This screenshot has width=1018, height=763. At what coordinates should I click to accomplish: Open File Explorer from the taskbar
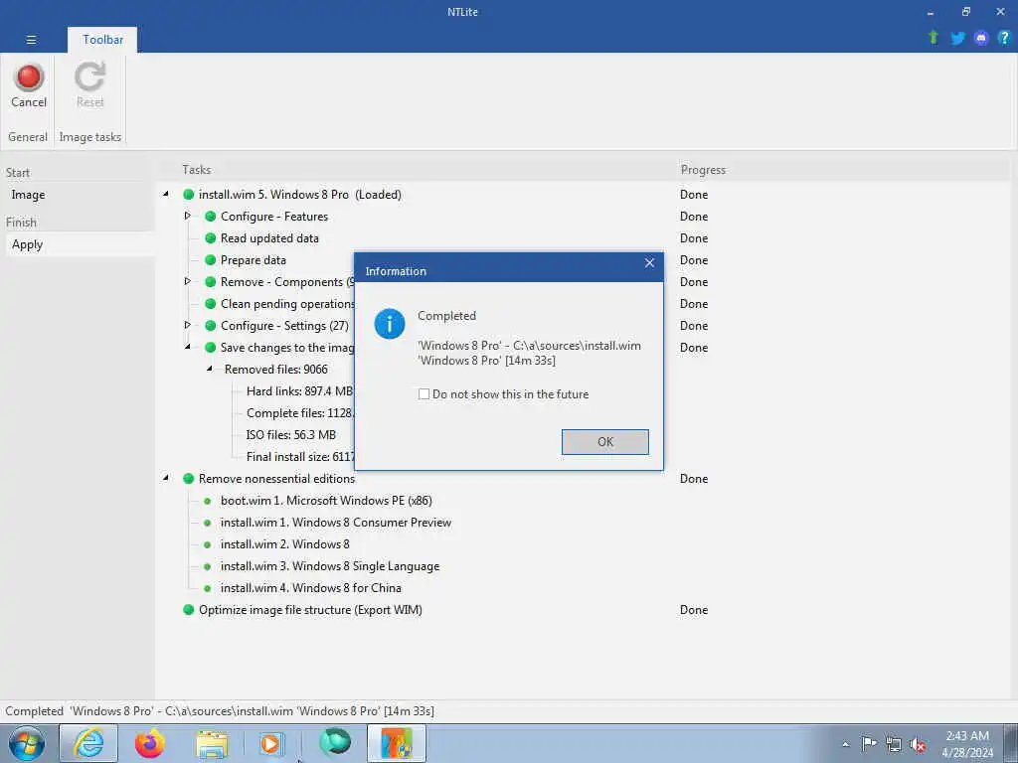213,744
